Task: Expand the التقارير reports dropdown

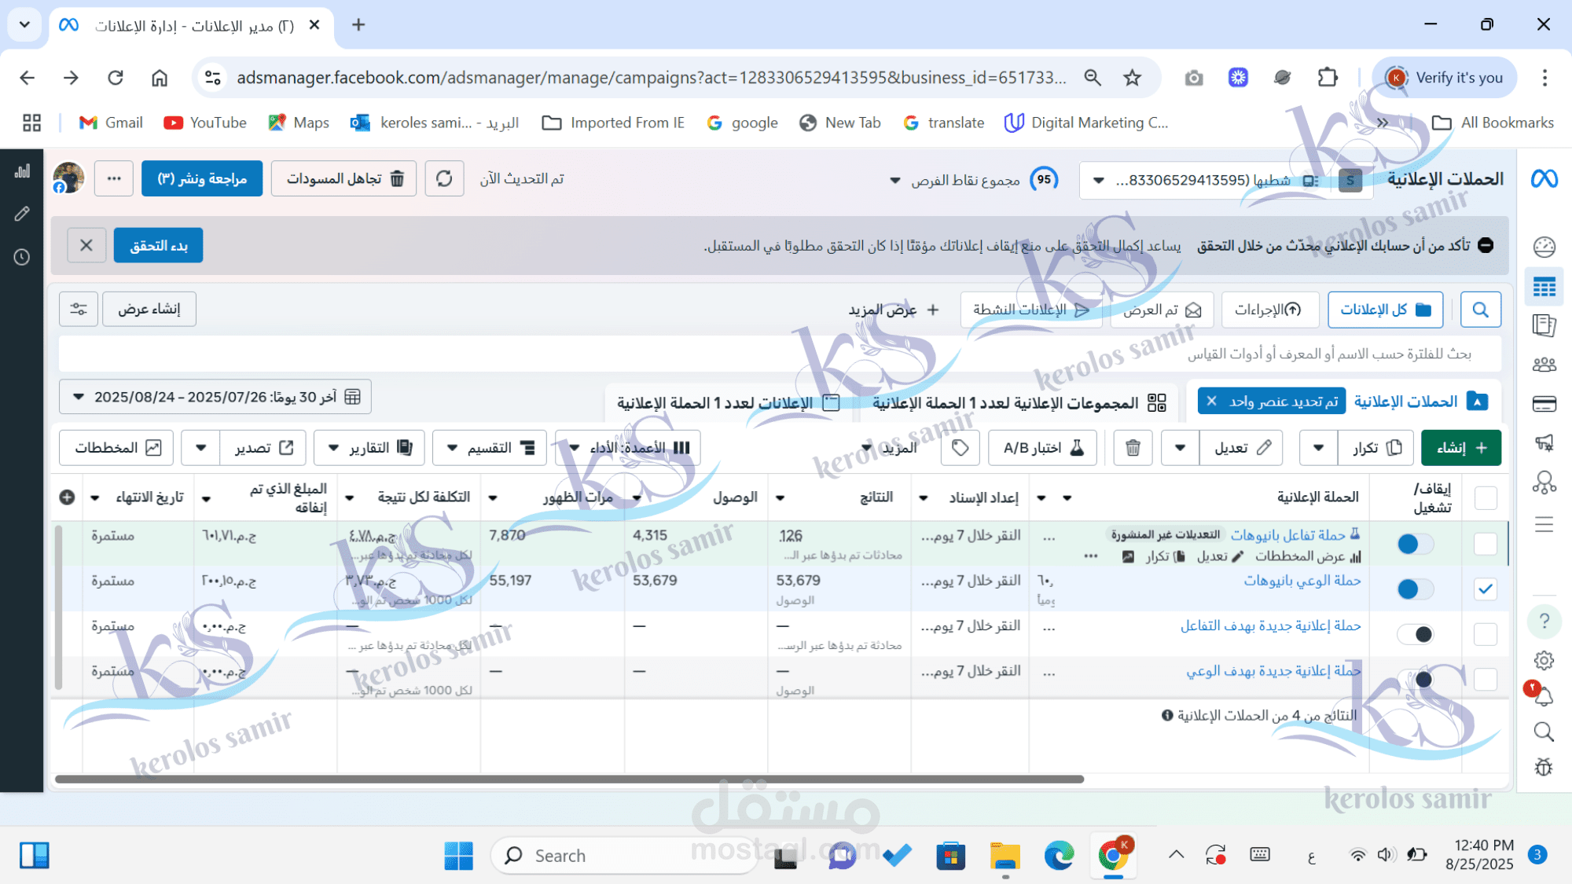Action: 369,448
